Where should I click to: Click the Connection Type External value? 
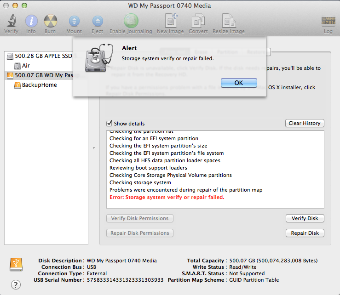97,273
